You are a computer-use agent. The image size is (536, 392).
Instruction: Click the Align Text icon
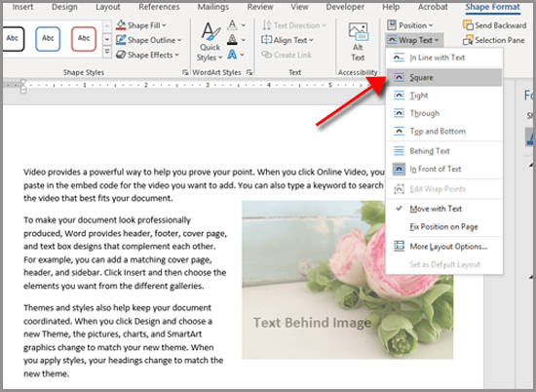tap(267, 40)
